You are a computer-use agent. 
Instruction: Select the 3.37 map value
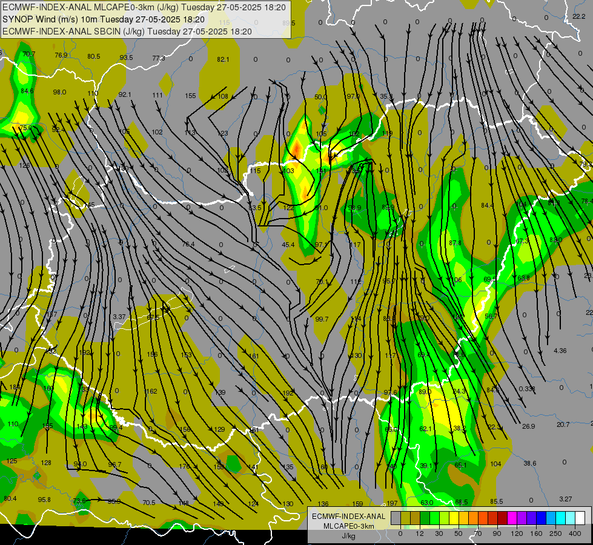(119, 317)
